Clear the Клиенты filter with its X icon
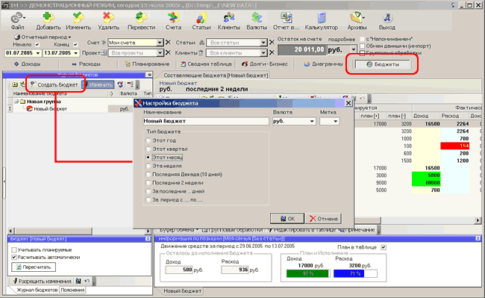This screenshot has height=298, width=485. (272, 53)
